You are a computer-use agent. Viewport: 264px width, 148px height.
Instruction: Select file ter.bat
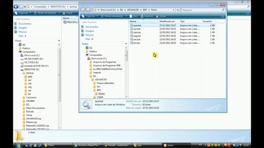pyautogui.click(x=137, y=43)
